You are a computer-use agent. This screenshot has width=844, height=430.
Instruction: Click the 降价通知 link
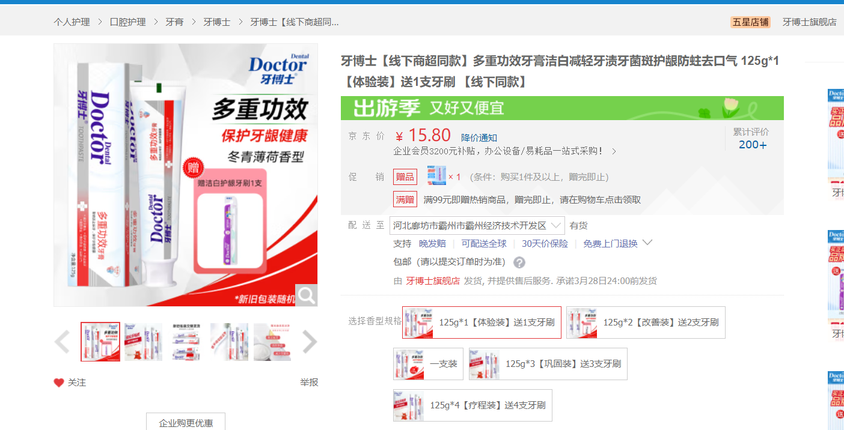point(479,138)
